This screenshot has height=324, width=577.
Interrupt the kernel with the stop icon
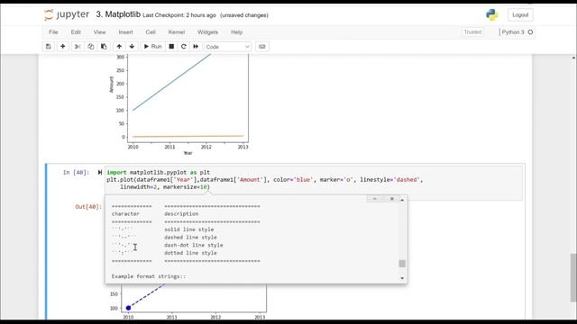(171, 47)
